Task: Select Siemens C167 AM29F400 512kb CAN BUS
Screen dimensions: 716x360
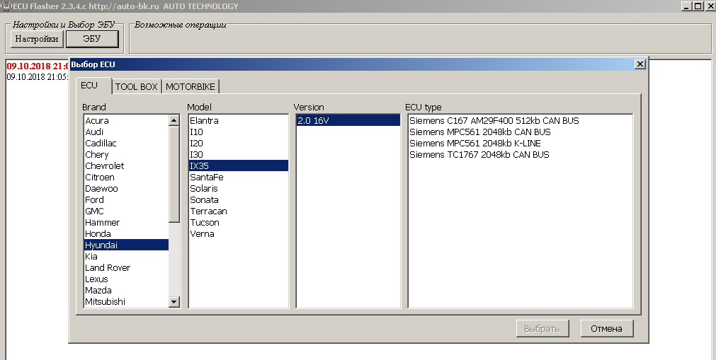Action: click(x=521, y=120)
